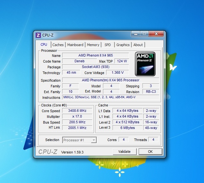Image resolution: width=204 pixels, height=183 pixels.
Task: Close the CPU-Z window
Action: coord(156,34)
